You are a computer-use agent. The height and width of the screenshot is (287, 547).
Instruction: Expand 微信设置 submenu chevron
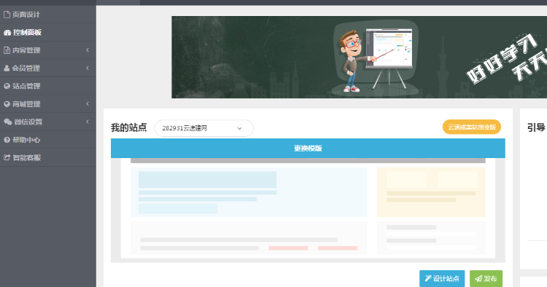tap(88, 122)
